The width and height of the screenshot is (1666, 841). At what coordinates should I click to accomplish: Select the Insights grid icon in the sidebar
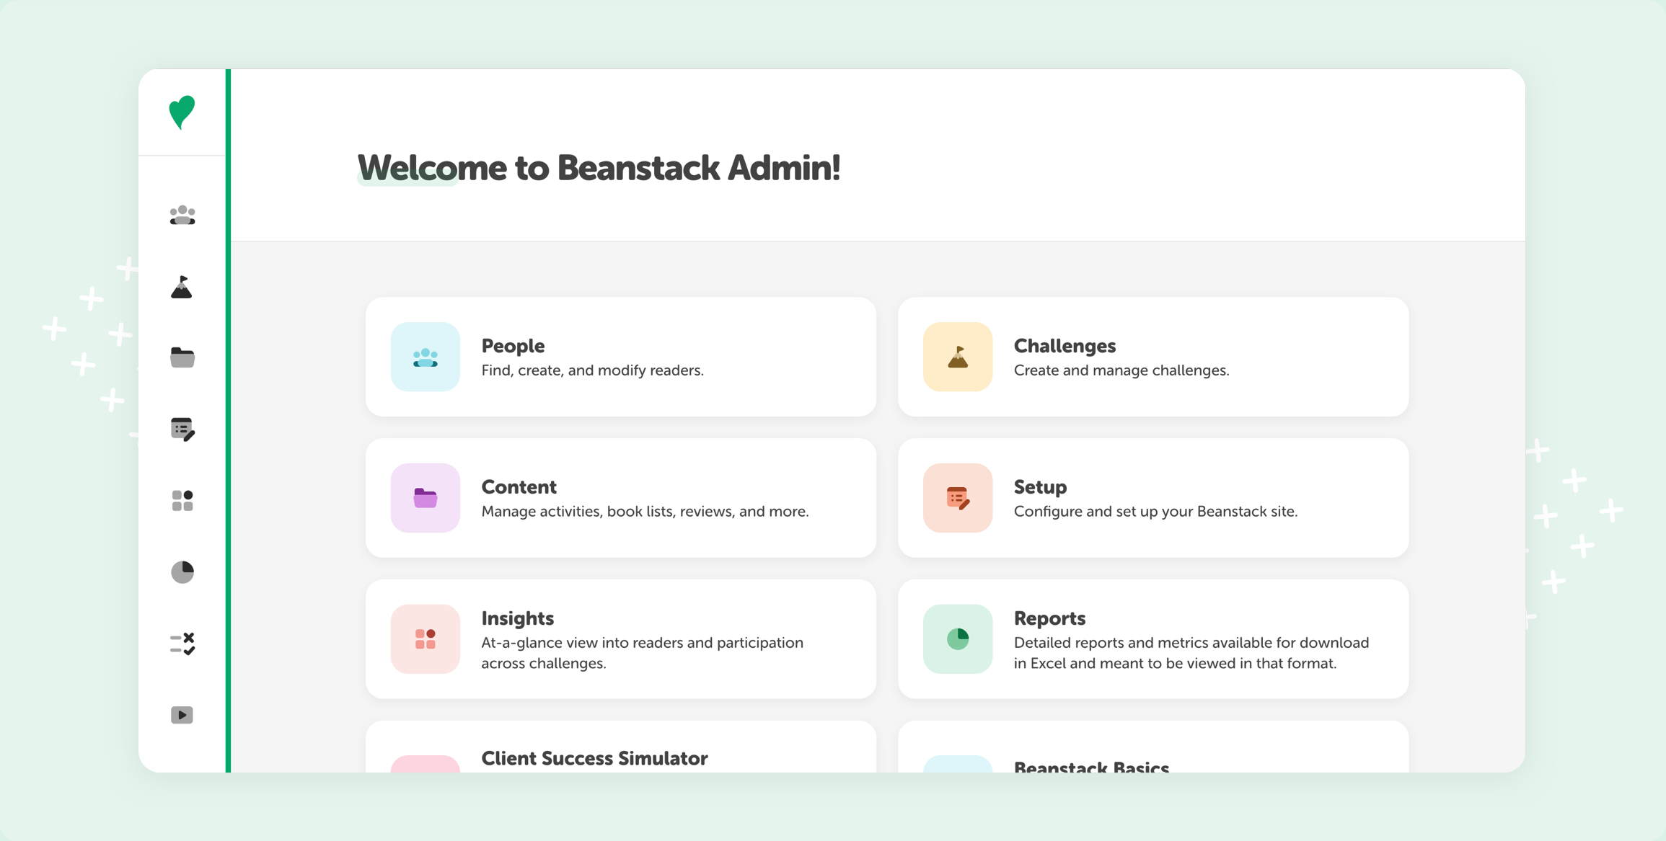pyautogui.click(x=182, y=500)
